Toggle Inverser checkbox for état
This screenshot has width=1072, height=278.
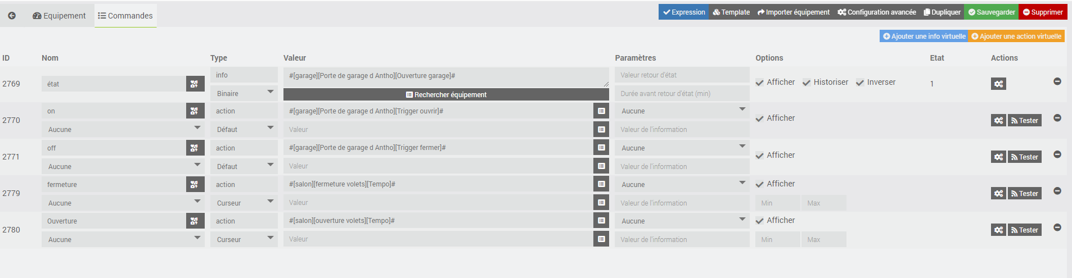860,83
